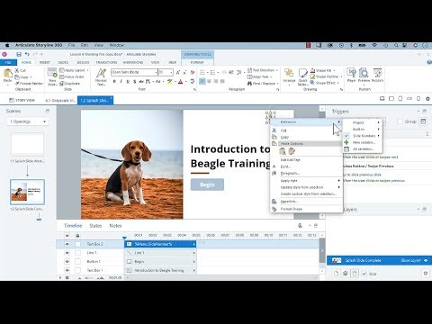Click the Arrange icon in the Drawing group

289,74
